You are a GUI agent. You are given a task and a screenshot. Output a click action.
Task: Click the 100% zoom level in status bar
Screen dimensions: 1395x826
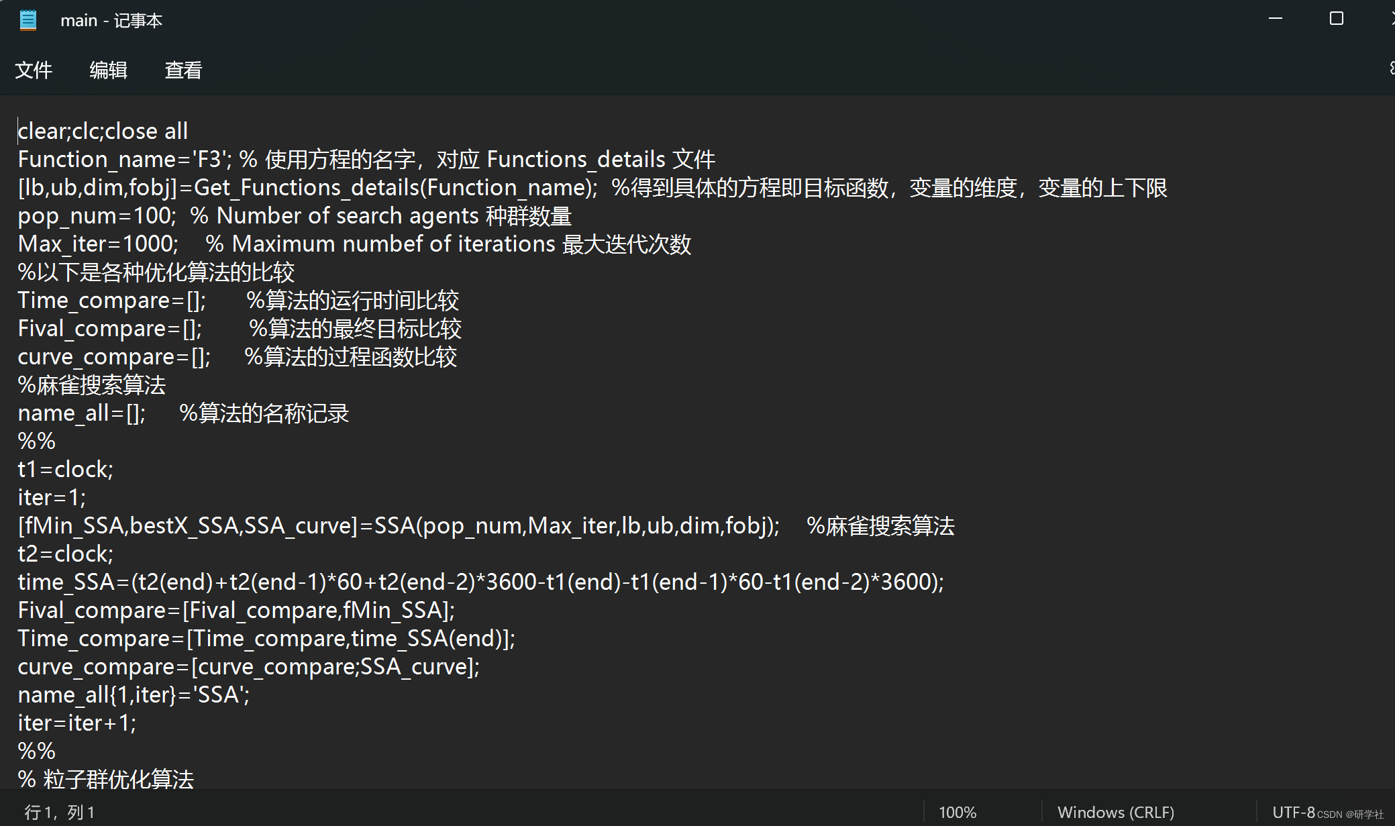957,813
